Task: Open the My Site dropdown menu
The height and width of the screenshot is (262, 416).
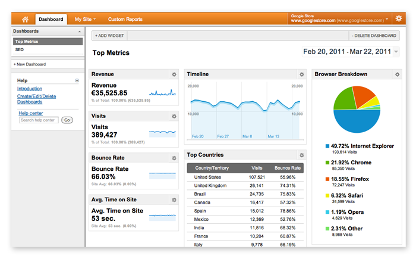Action: 85,19
